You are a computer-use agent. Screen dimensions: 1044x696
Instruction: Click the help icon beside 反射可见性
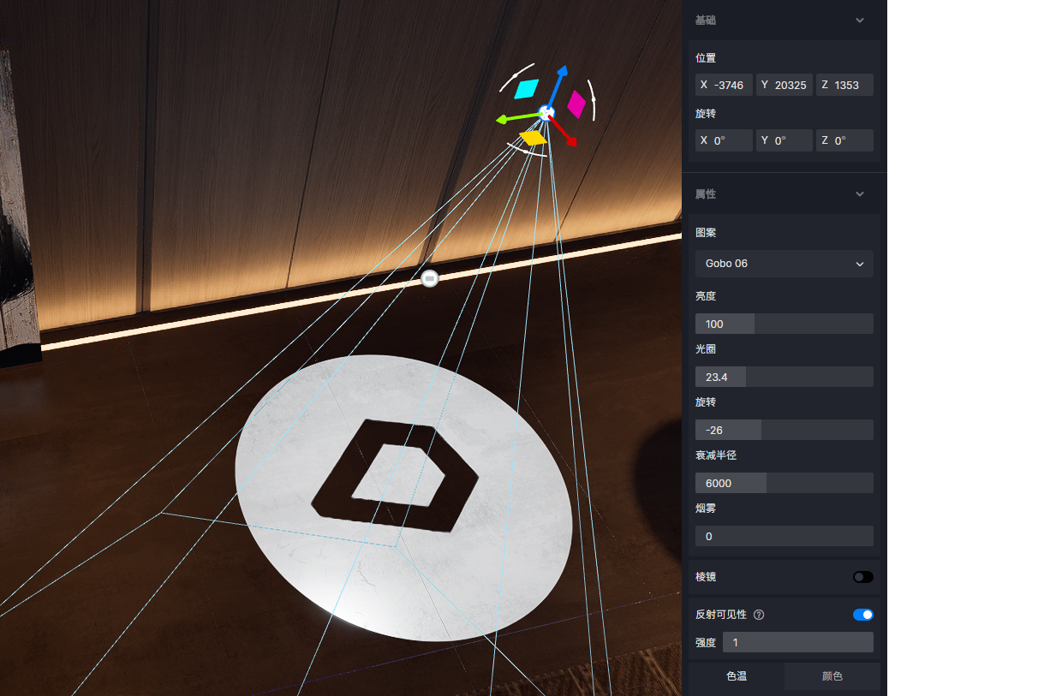point(759,615)
